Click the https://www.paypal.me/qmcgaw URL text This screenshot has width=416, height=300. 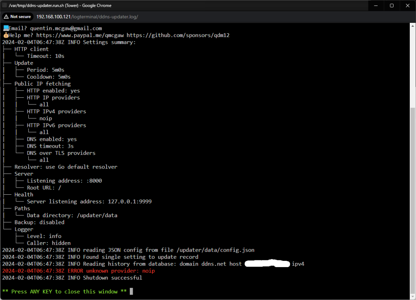[x=80, y=35]
